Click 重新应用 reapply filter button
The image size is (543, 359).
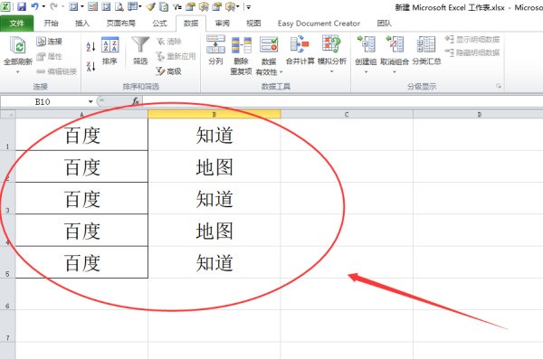pyautogui.click(x=176, y=56)
